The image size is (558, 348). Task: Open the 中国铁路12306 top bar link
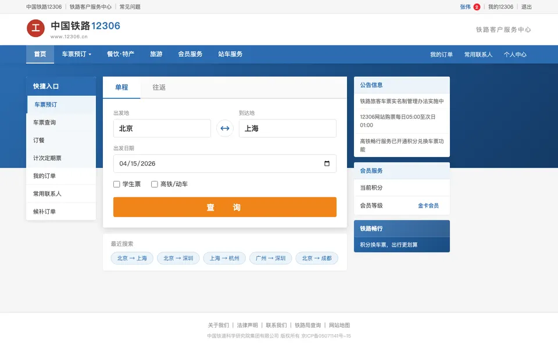[x=44, y=7]
